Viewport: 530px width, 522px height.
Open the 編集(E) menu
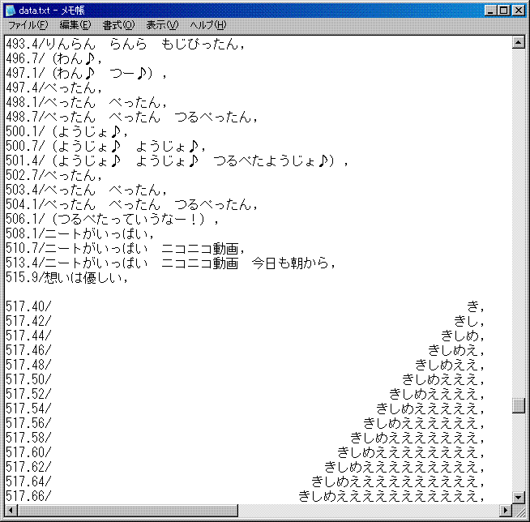click(x=75, y=26)
